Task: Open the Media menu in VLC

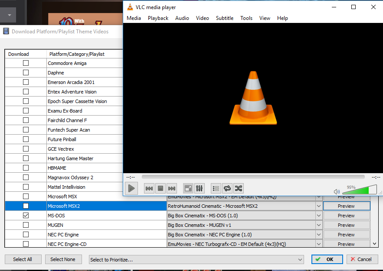Action: coord(134,18)
